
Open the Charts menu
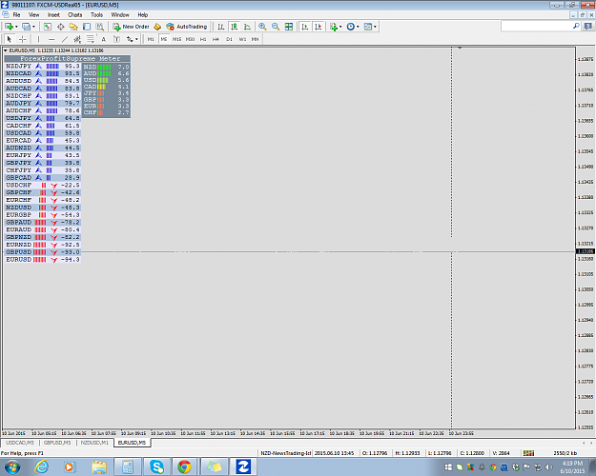(75, 15)
